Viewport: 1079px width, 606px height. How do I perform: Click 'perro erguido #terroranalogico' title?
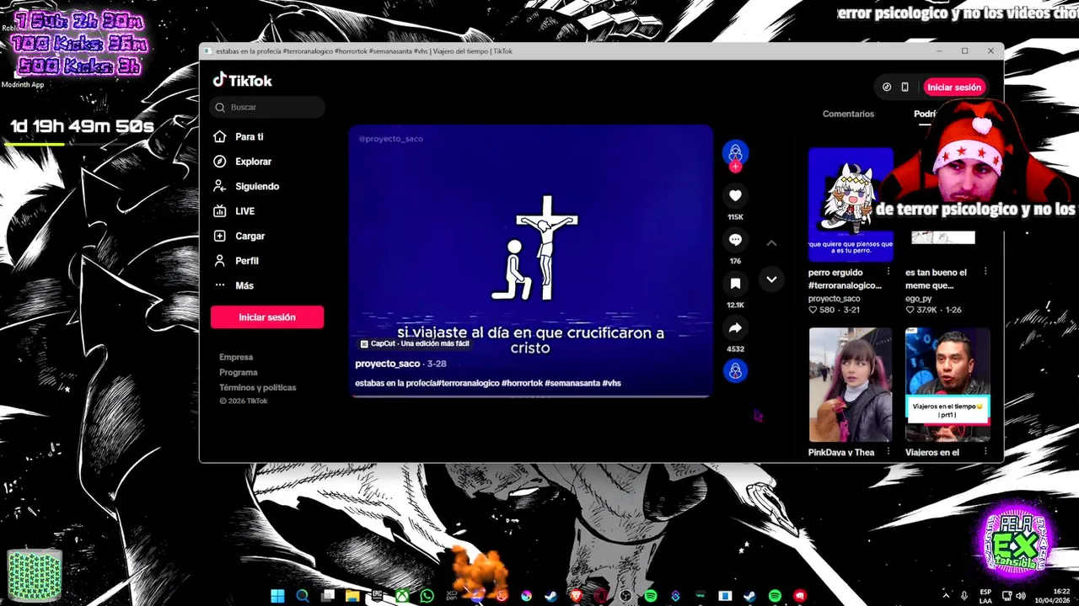click(x=845, y=279)
